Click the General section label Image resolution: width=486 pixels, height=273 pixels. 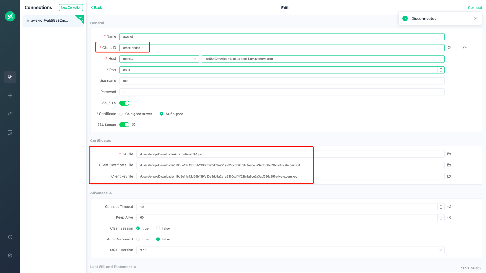pos(97,23)
